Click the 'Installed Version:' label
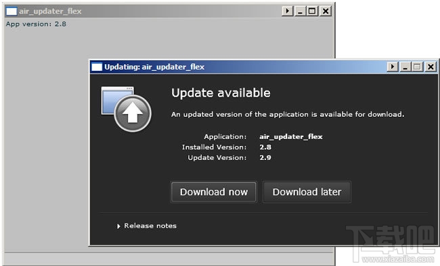The width and height of the screenshot is (440, 266). tap(214, 147)
